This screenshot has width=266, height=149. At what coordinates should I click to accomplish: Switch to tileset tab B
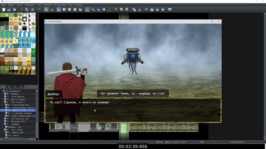click(x=9, y=87)
